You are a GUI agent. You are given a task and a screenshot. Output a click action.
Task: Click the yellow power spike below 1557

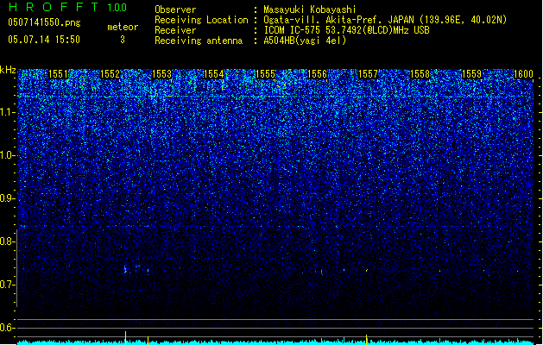point(366,339)
